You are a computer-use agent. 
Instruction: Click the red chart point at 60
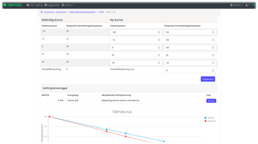(49, 117)
